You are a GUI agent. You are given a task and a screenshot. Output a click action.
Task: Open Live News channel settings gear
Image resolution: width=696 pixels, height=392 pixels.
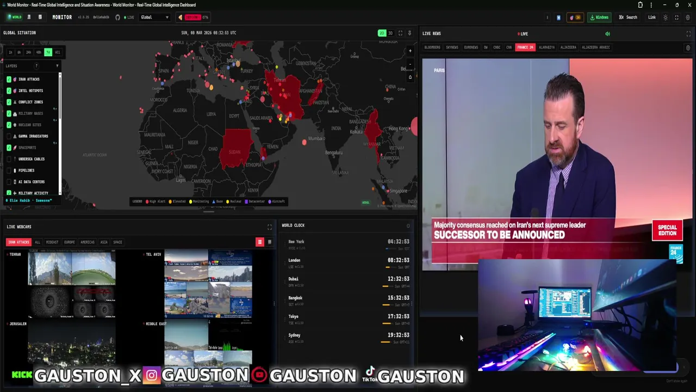tap(688, 48)
